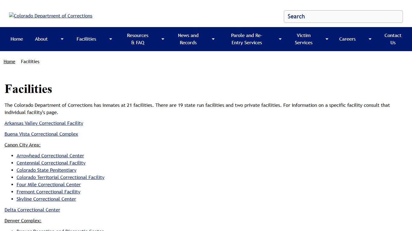Open Buena Vista Correctional Complex link
The image size is (412, 231).
(x=41, y=134)
